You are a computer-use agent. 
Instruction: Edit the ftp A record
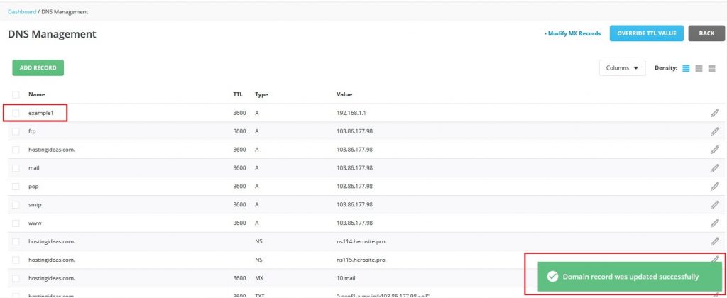tap(714, 131)
